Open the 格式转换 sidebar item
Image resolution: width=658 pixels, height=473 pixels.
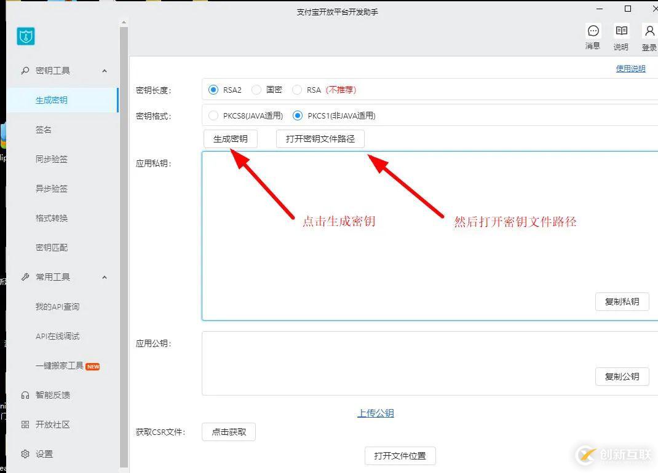(52, 218)
